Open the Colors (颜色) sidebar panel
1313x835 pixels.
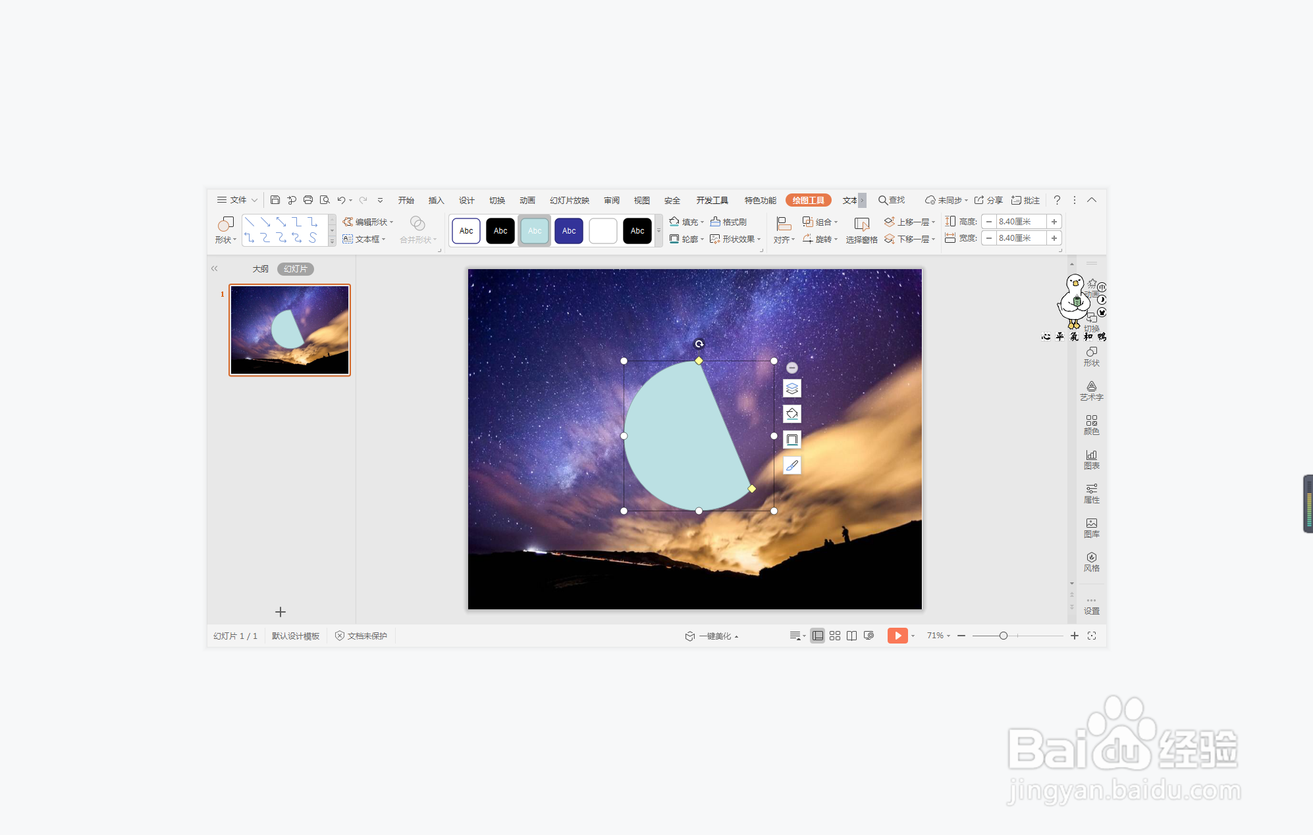[1092, 425]
